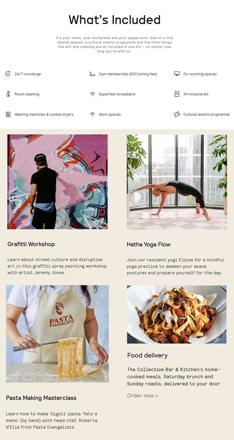The width and height of the screenshot is (234, 440).
Task: Open the Pasta Evangelists apron photo
Action: point(57,334)
